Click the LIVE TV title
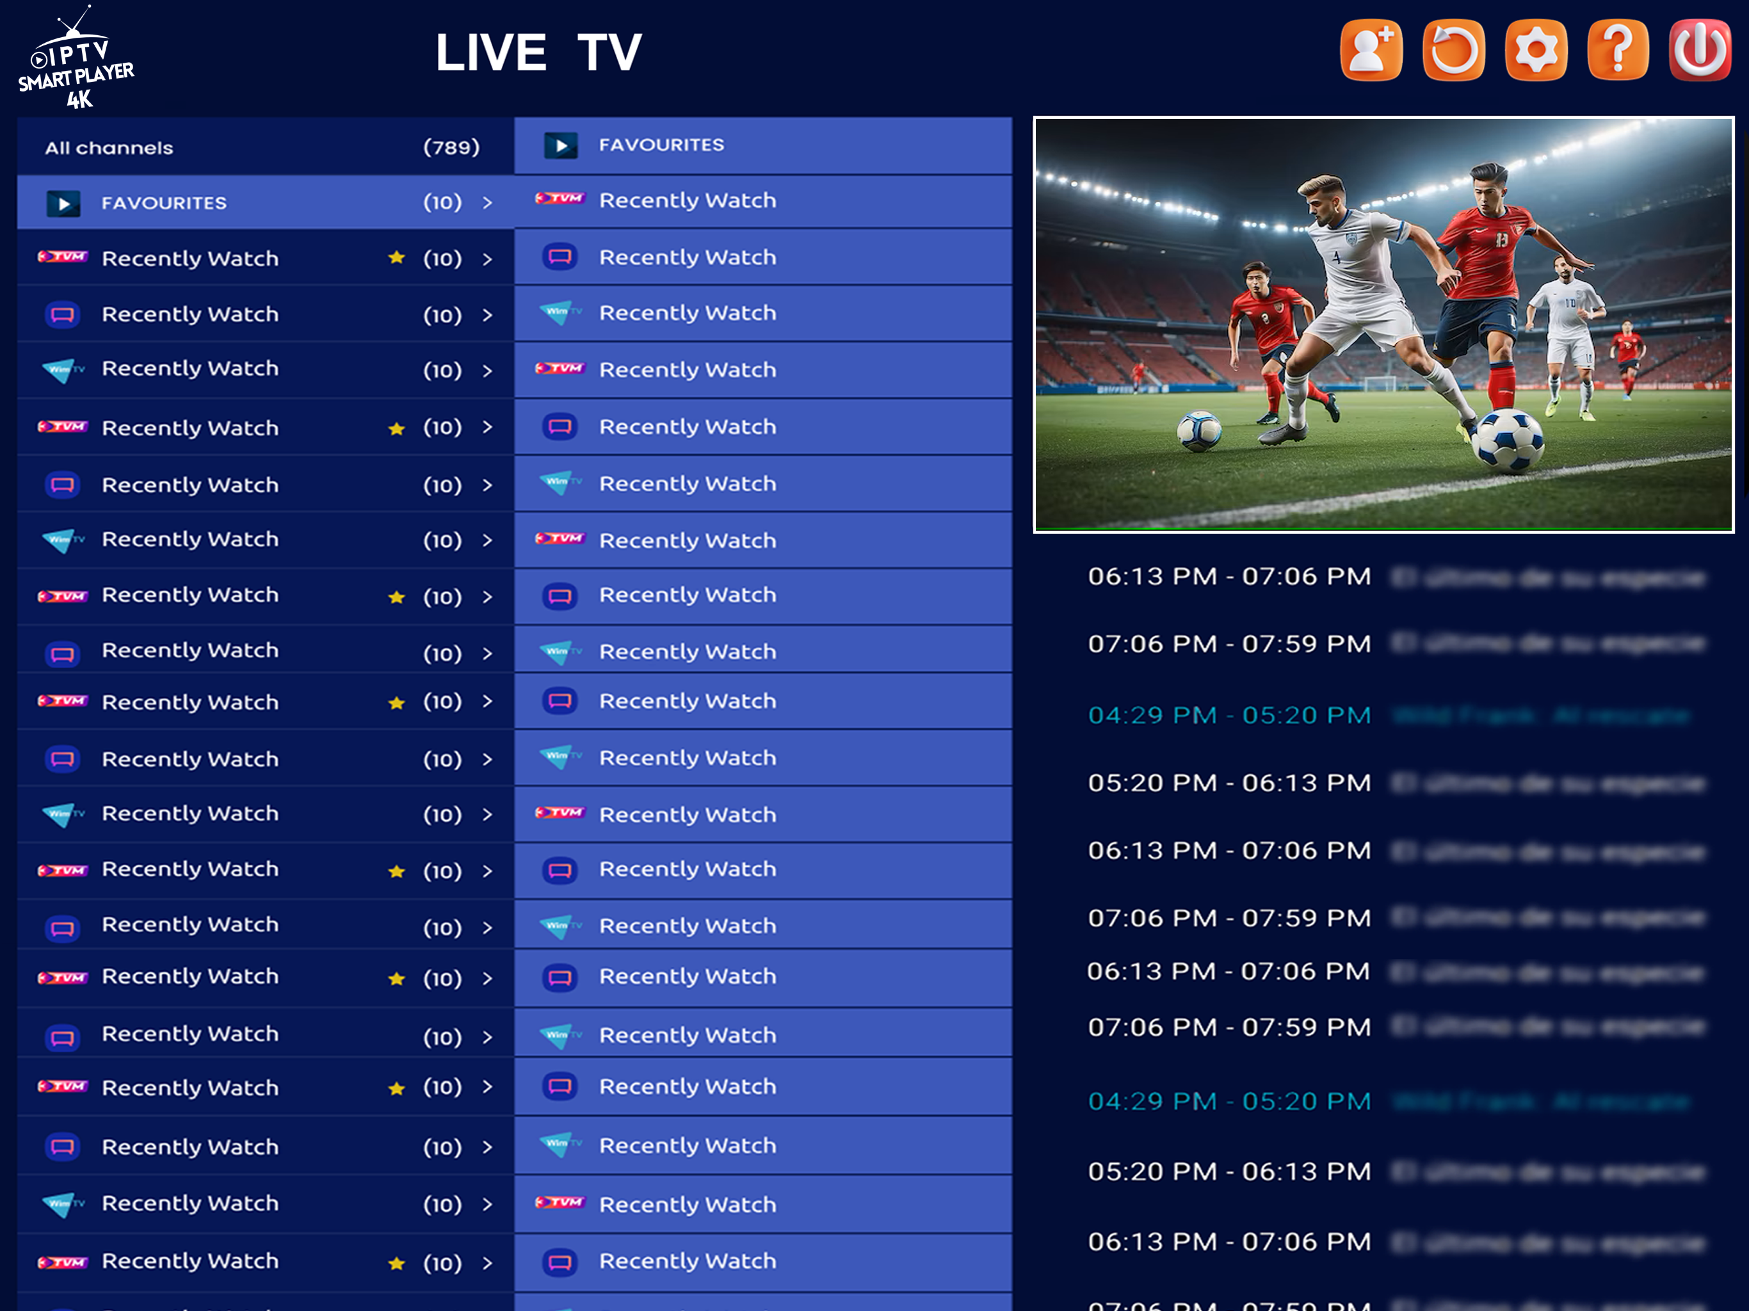This screenshot has height=1311, width=1749. click(538, 53)
